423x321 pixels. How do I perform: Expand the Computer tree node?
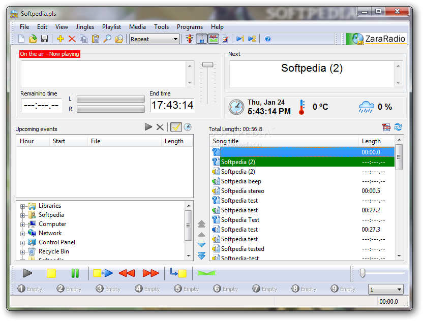23,225
